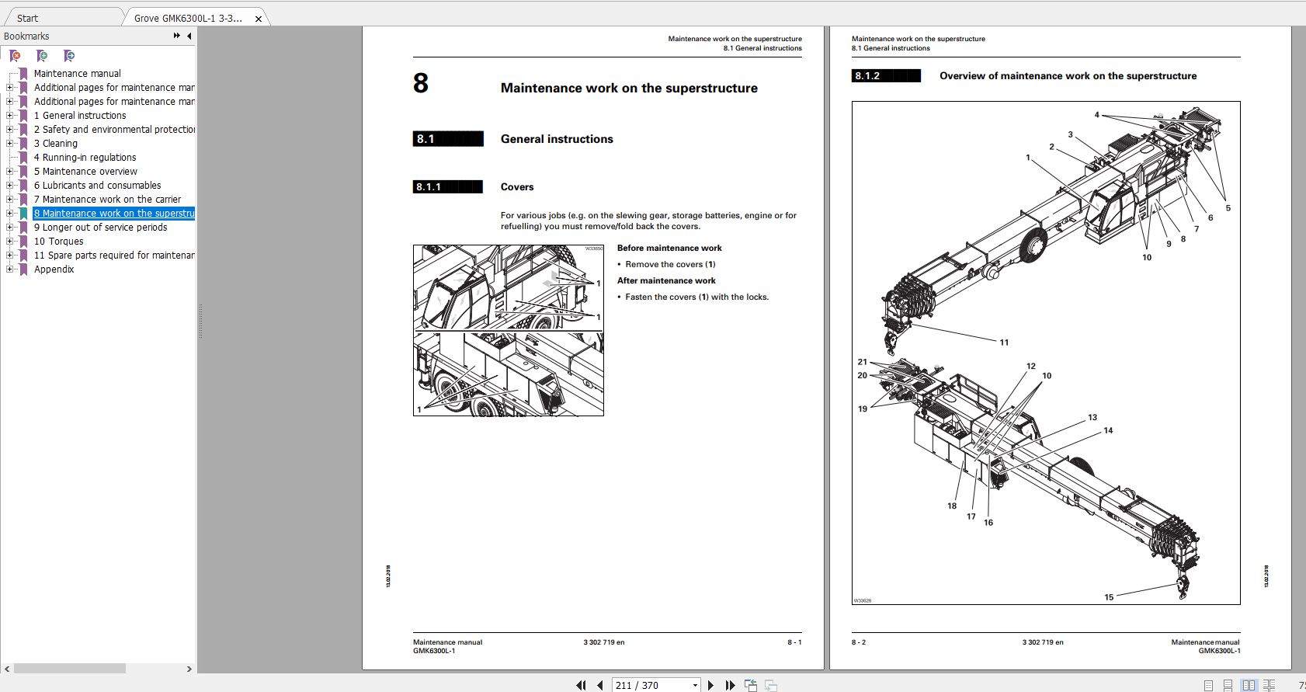
Task: Switch to continuous page layout
Action: click(1228, 685)
